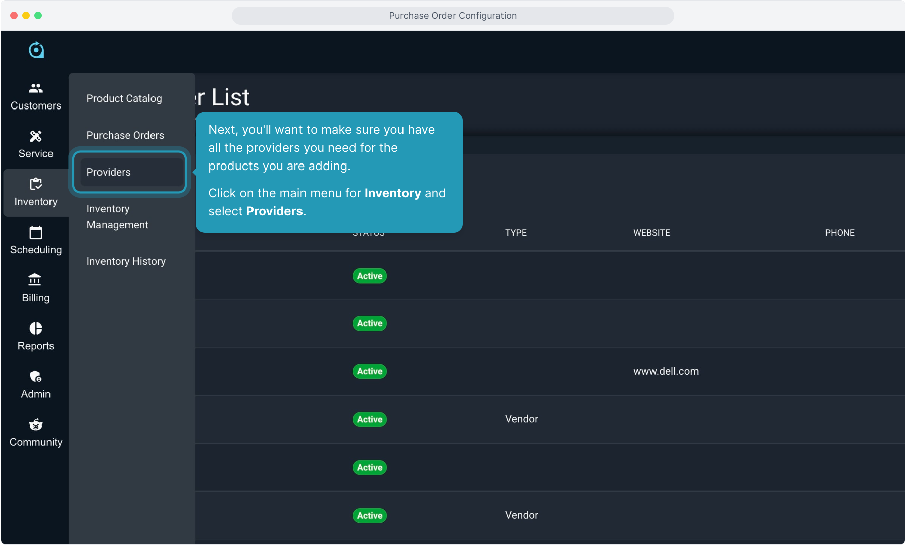Open the Community icon in the sidebar
Viewport: 906px width, 545px height.
click(36, 425)
